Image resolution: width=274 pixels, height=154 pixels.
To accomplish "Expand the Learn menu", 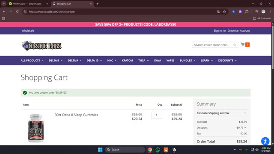I will [x=207, y=60].
